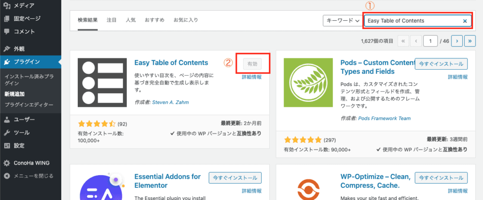Install Pods with 今すぐインストール
This screenshot has height=200, width=483.
[x=441, y=64]
